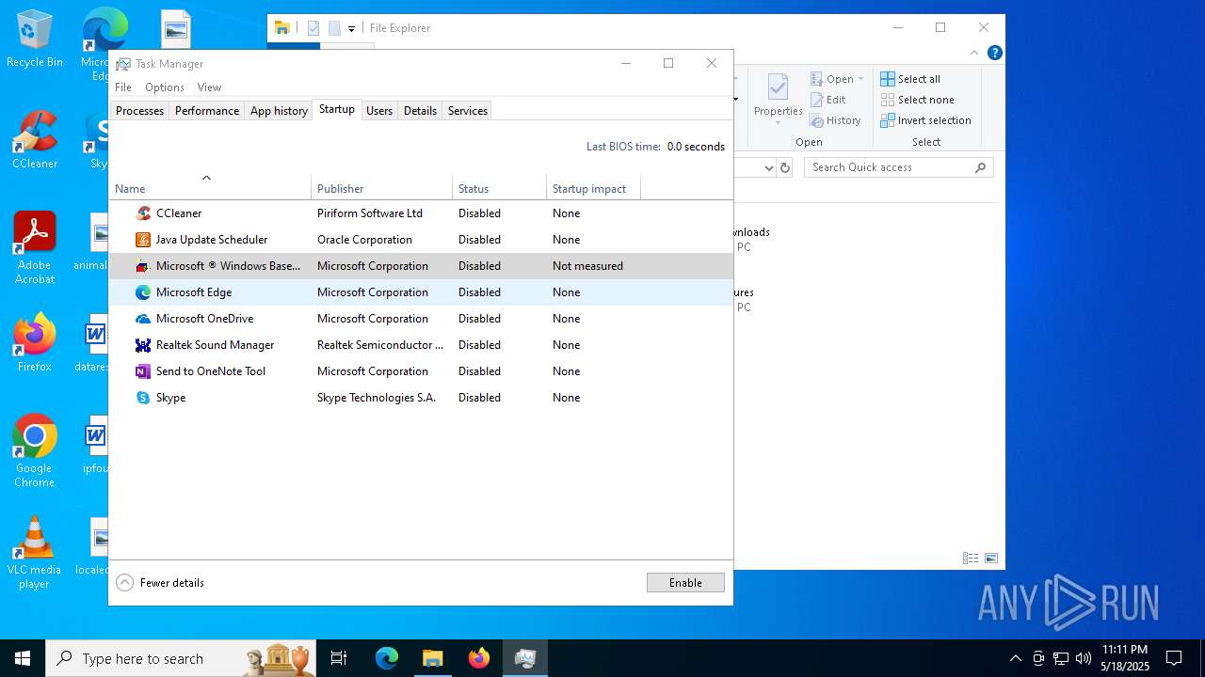Open Microsoft Edge from the taskbar
The width and height of the screenshot is (1205, 677).
[x=387, y=658]
